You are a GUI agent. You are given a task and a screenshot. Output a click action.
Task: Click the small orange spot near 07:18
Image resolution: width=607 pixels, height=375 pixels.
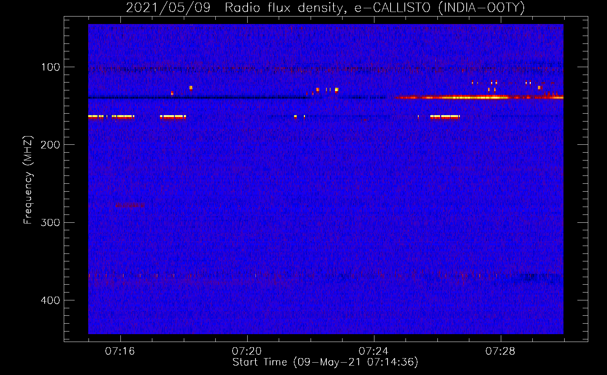[191, 88]
